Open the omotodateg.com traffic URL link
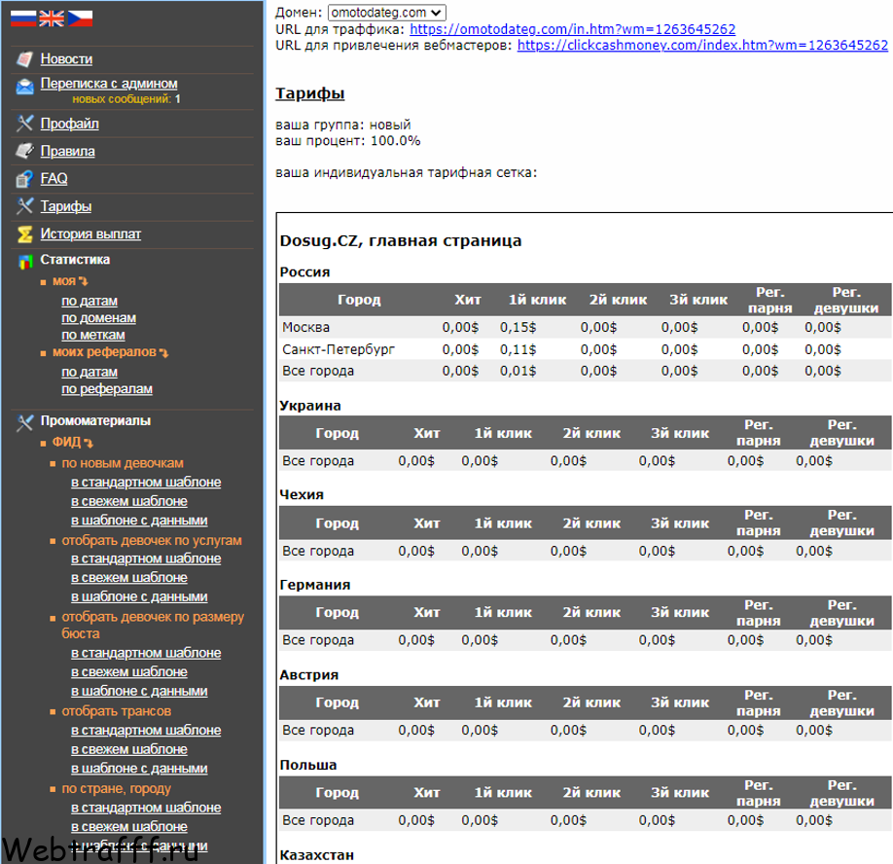Image resolution: width=893 pixels, height=864 pixels. click(572, 29)
